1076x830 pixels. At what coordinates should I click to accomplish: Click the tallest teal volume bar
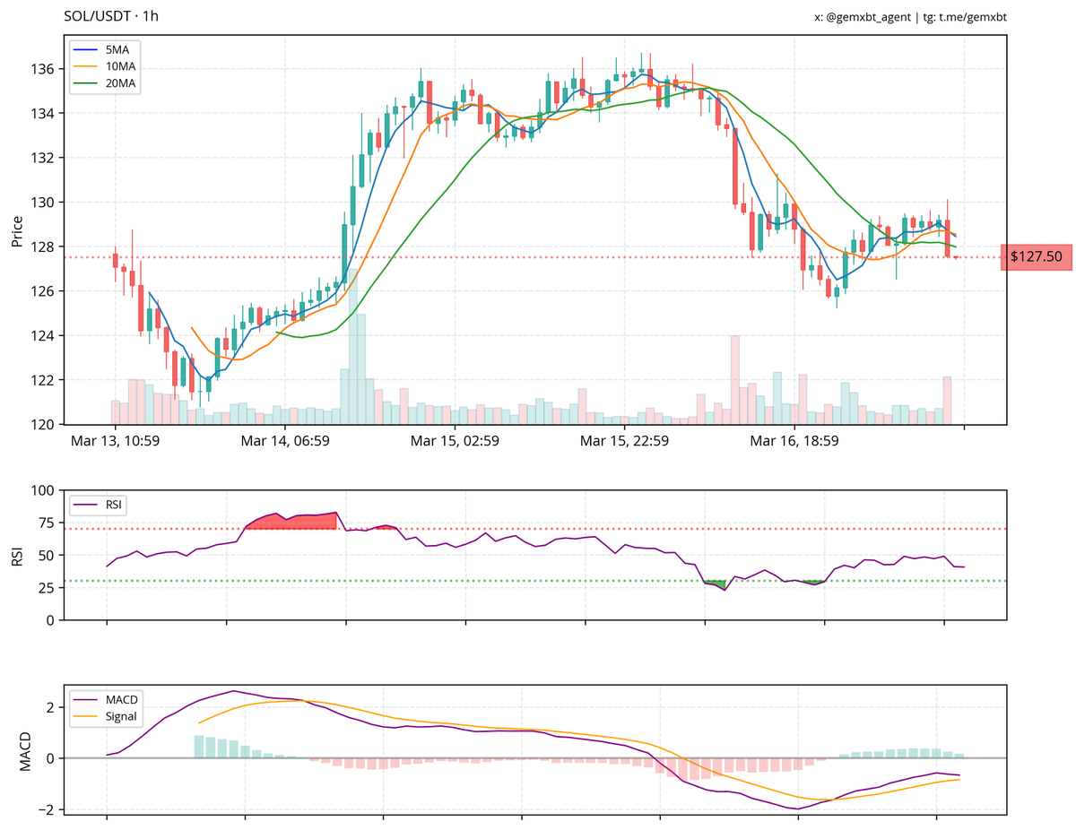tap(353, 346)
